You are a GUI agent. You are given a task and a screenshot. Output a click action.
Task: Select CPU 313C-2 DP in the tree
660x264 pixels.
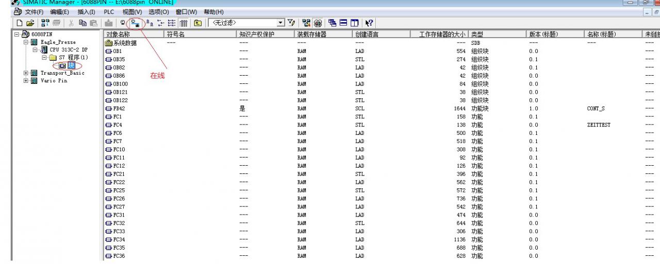(69, 50)
